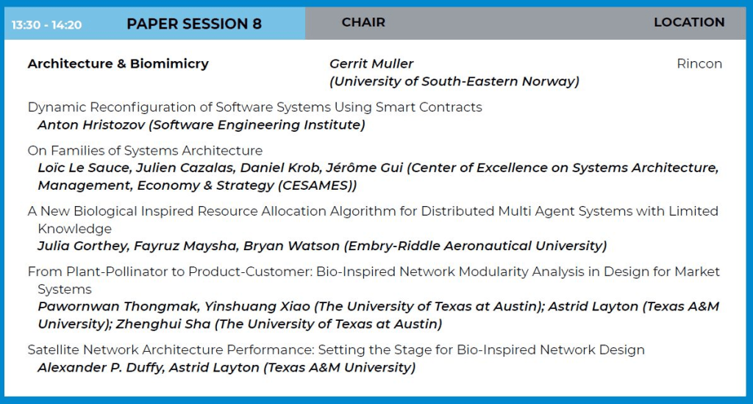Click the Julia Gorthey author line

point(322,246)
